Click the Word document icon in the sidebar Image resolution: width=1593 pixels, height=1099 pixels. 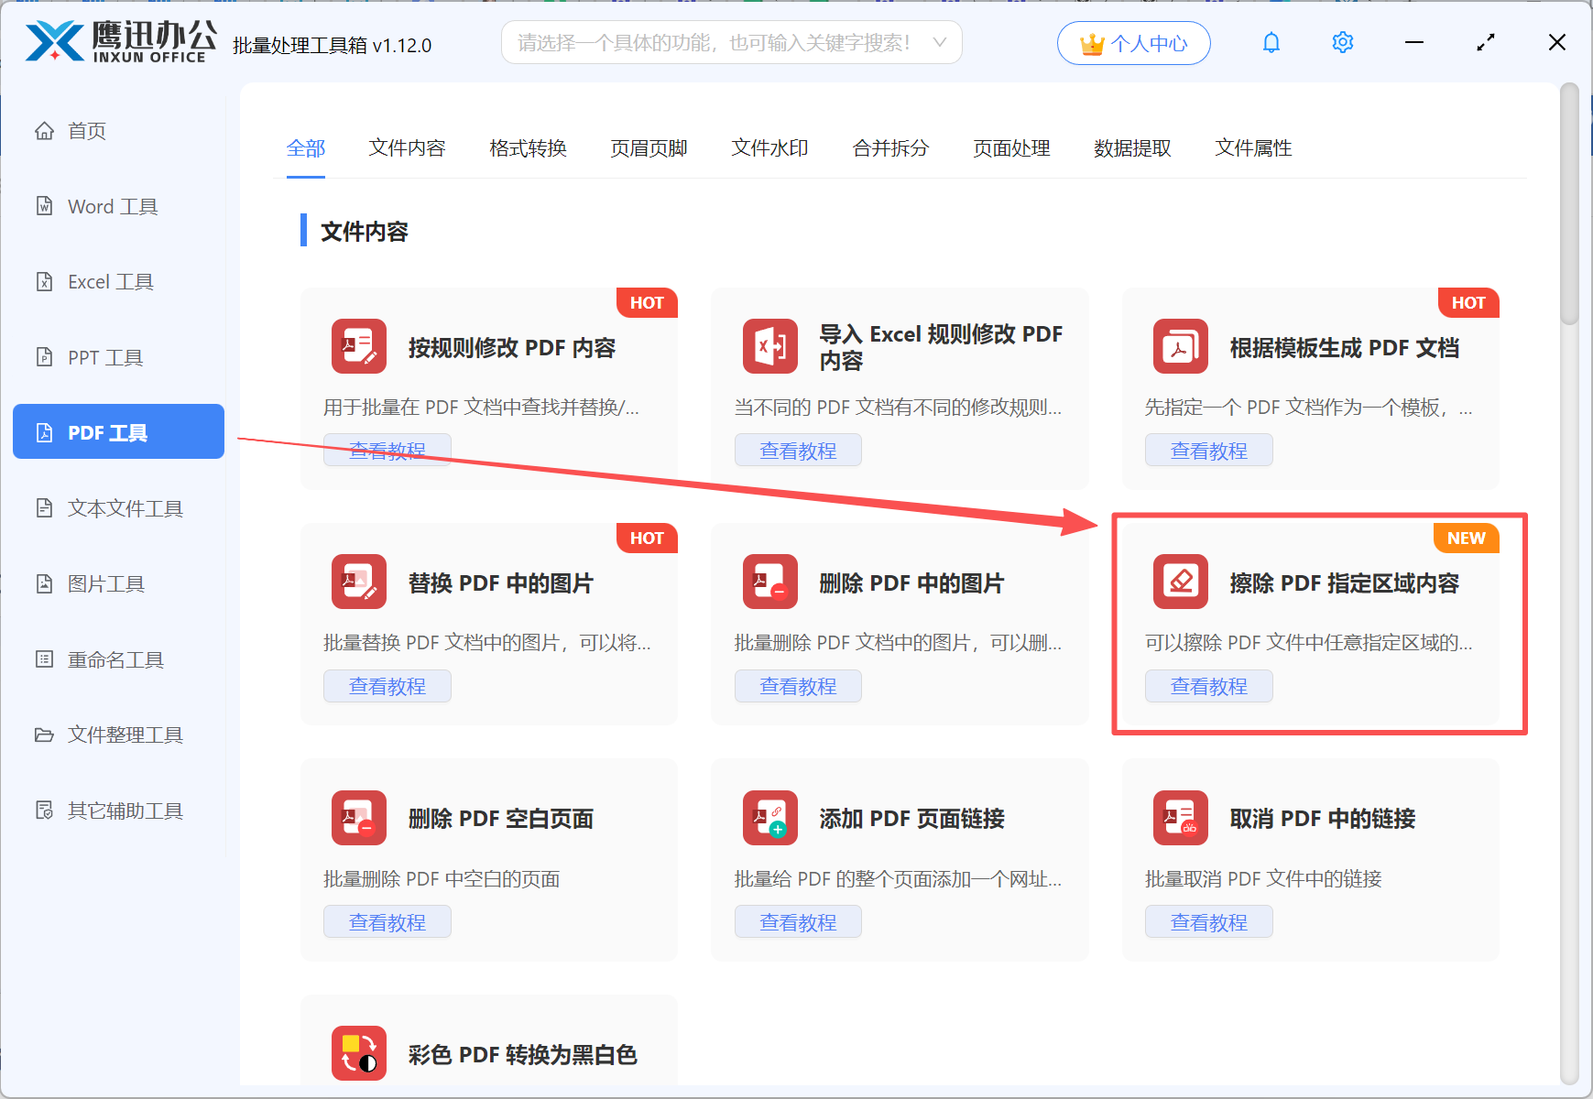[44, 206]
